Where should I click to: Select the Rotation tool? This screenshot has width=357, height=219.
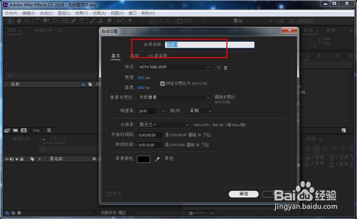[x=38, y=21]
